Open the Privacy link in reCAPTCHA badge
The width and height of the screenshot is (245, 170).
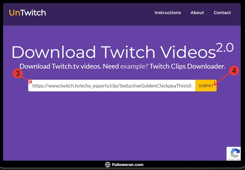(231, 160)
